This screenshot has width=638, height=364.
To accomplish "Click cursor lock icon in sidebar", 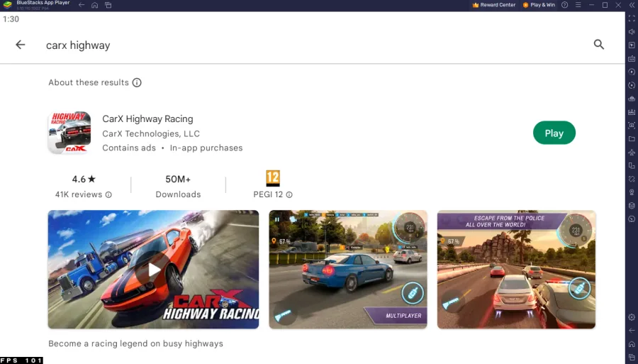I will (x=632, y=45).
